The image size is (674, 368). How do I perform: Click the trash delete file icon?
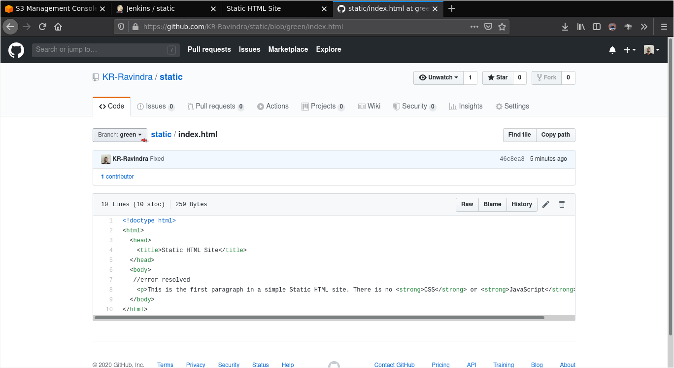tap(562, 204)
